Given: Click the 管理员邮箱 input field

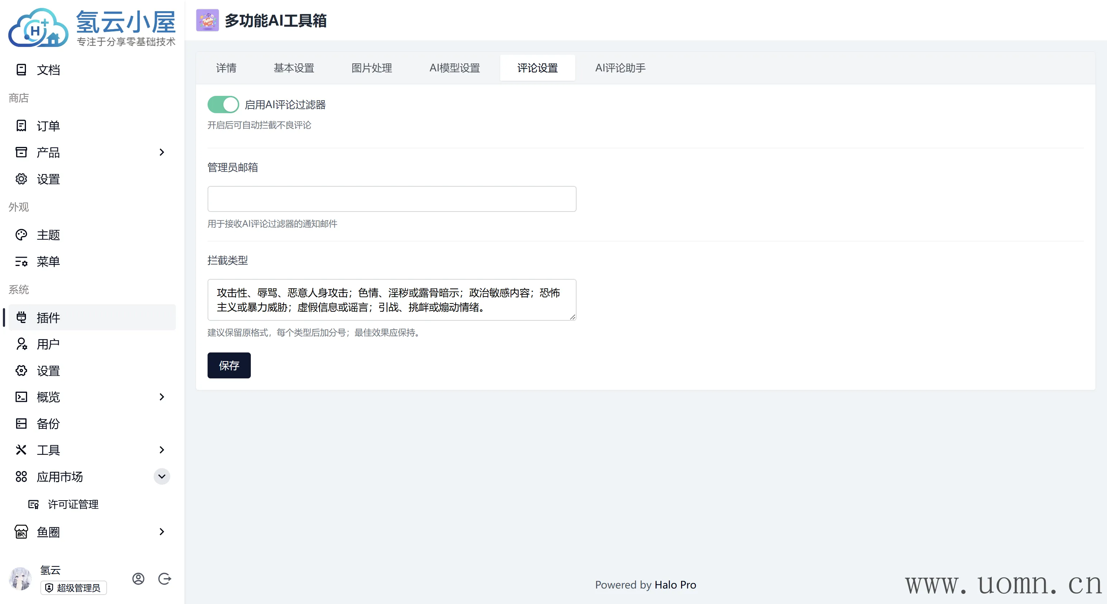Looking at the screenshot, I should (x=391, y=199).
